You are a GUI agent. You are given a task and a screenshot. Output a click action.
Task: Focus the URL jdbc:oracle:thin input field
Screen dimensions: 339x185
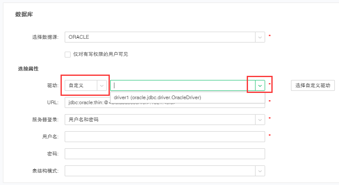point(165,102)
